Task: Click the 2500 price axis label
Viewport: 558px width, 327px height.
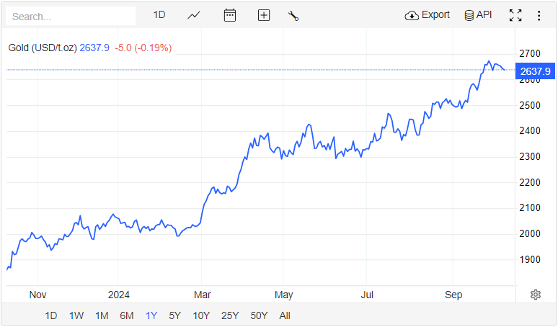Action: click(x=530, y=106)
